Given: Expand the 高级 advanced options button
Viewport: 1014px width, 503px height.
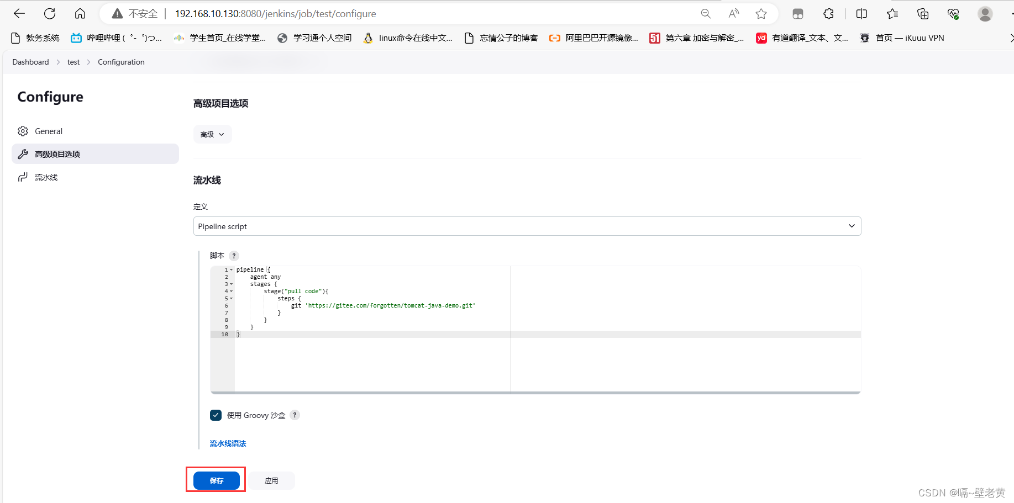Looking at the screenshot, I should click(212, 134).
